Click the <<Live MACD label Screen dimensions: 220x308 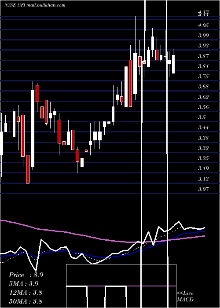(x=185, y=297)
